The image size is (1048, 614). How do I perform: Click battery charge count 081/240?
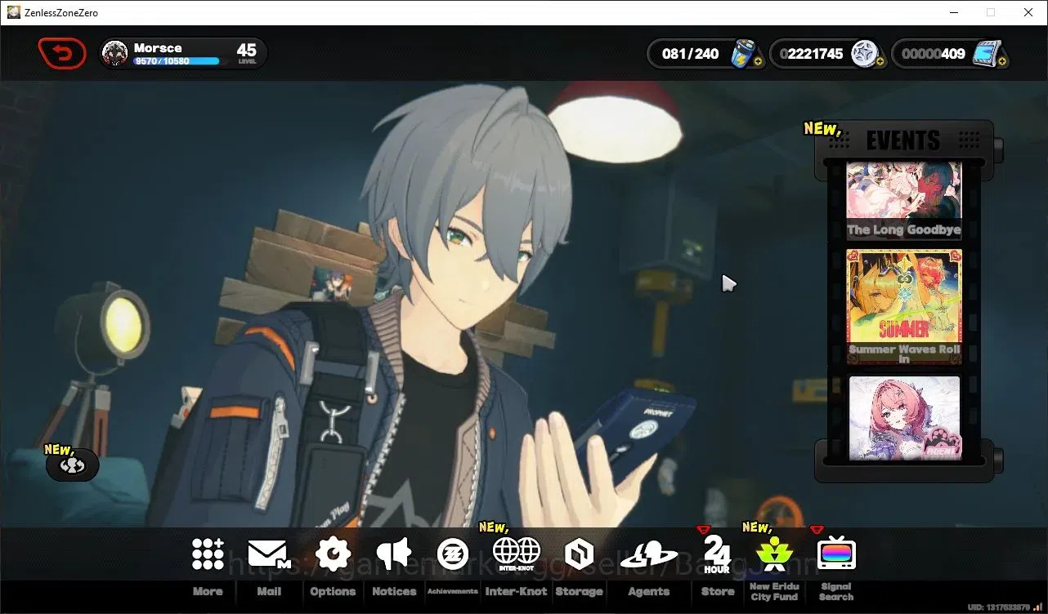pos(691,54)
